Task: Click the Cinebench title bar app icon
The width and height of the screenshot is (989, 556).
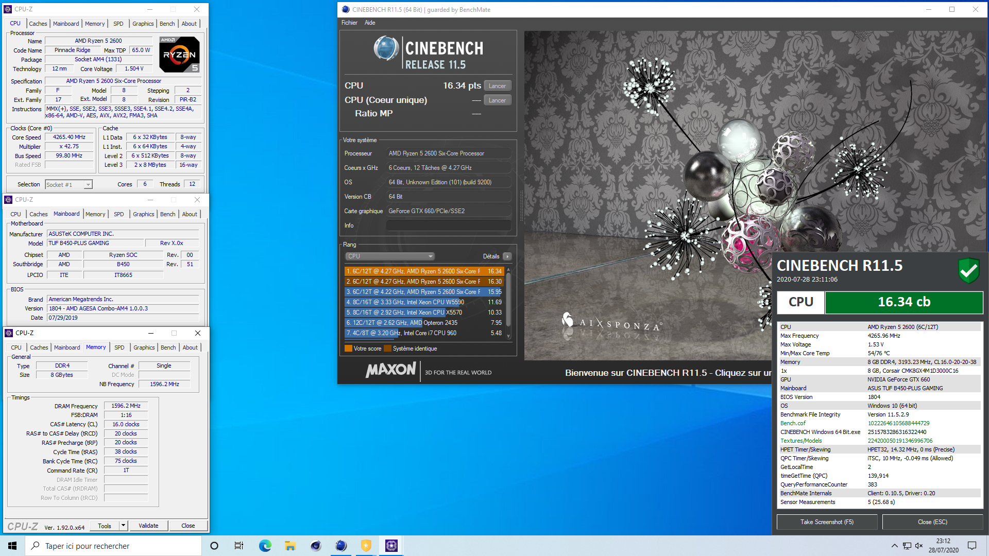Action: pos(346,9)
